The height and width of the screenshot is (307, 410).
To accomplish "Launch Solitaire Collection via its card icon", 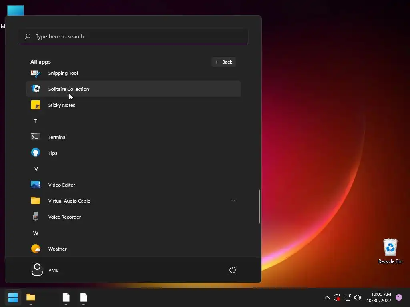I will 36,89.
